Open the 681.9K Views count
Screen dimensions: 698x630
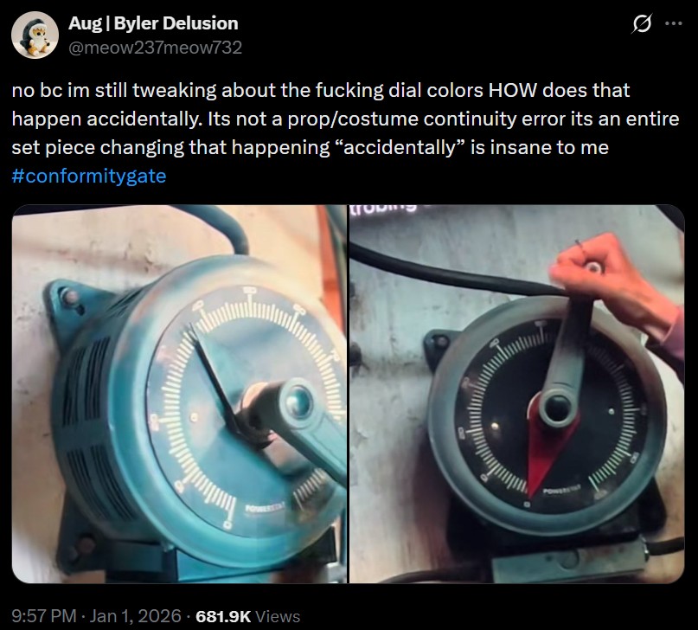pyautogui.click(x=248, y=616)
